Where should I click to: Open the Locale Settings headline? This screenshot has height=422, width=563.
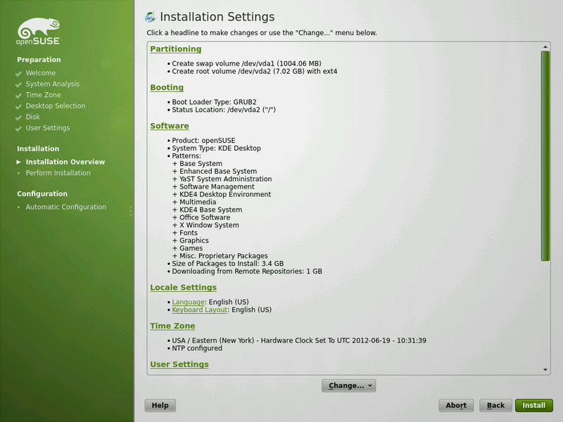[x=183, y=287]
